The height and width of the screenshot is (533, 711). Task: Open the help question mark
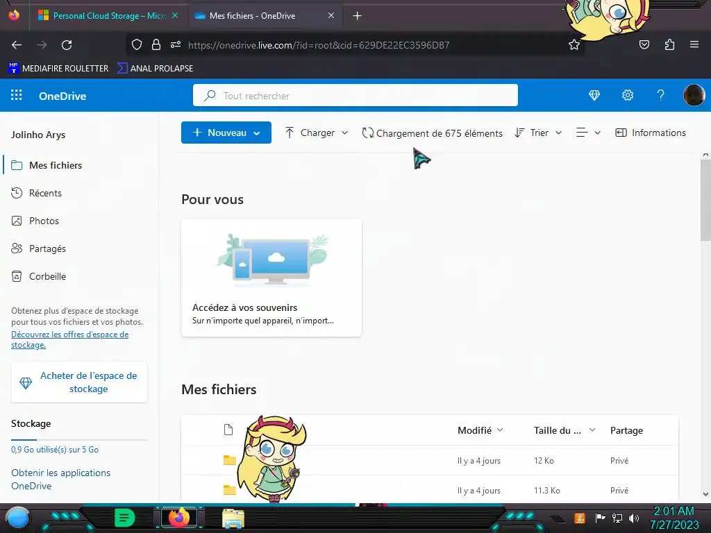pyautogui.click(x=661, y=95)
